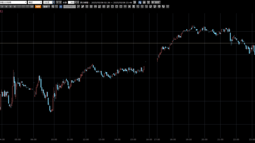Zoom out with the minus icon
This screenshot has width=255, height=143.
pyautogui.click(x=57, y=7)
